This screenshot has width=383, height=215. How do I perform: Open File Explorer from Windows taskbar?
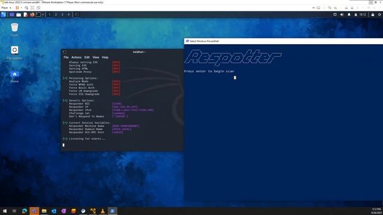(44, 211)
